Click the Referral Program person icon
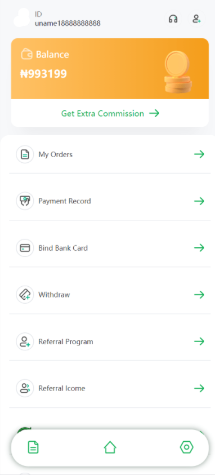 pos(25,341)
